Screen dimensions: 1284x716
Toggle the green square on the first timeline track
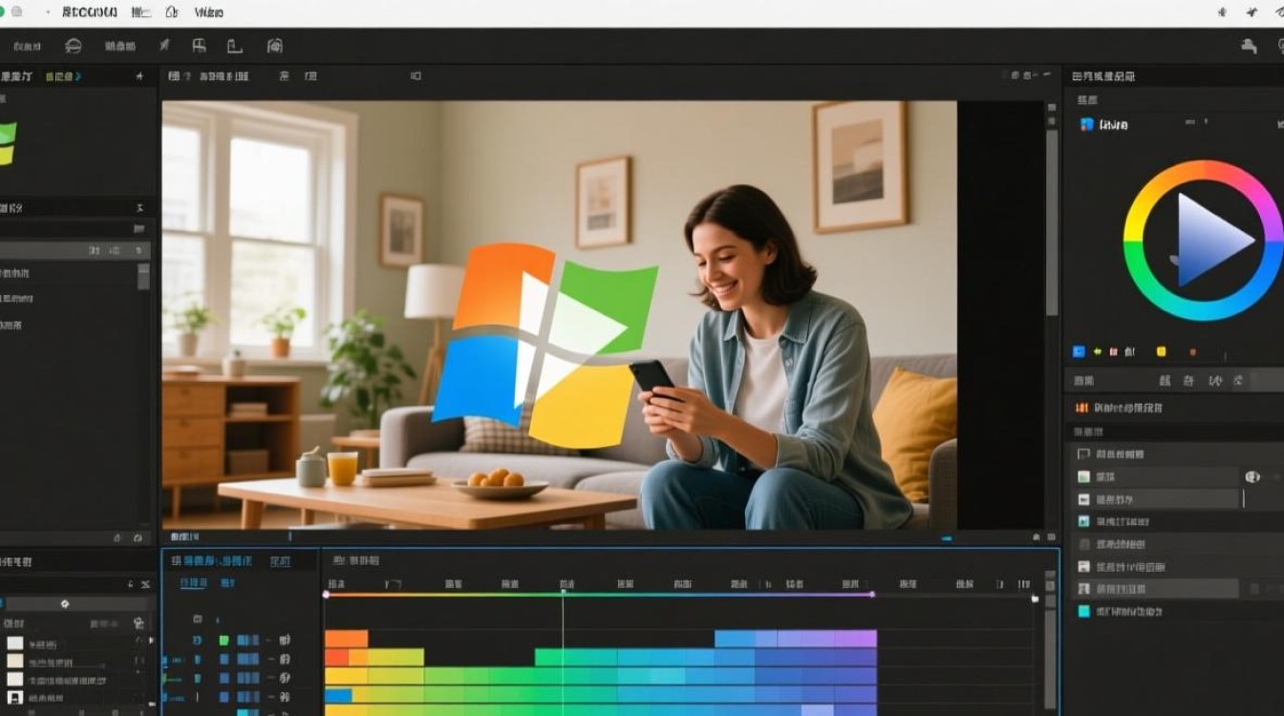coord(224,641)
